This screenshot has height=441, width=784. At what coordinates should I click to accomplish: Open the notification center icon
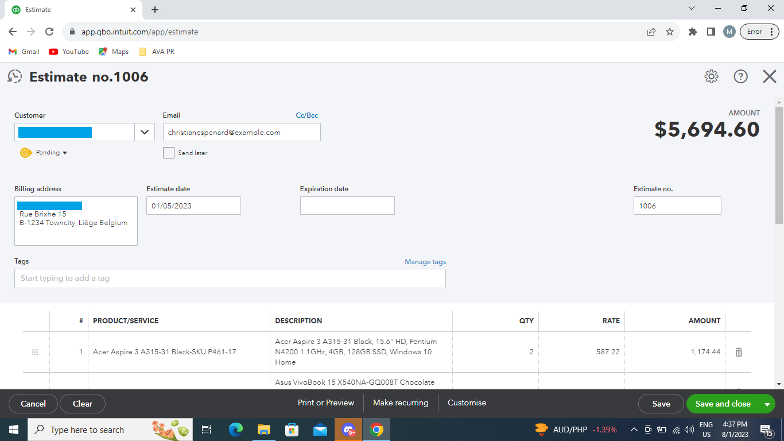(766, 430)
